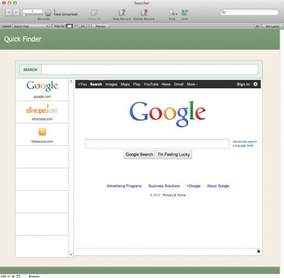284x278 pixels.
Task: Open News in Google bar
Action: (x=166, y=84)
